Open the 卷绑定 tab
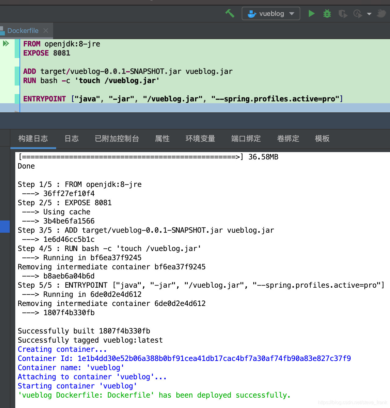The height and width of the screenshot is (408, 390). [288, 139]
